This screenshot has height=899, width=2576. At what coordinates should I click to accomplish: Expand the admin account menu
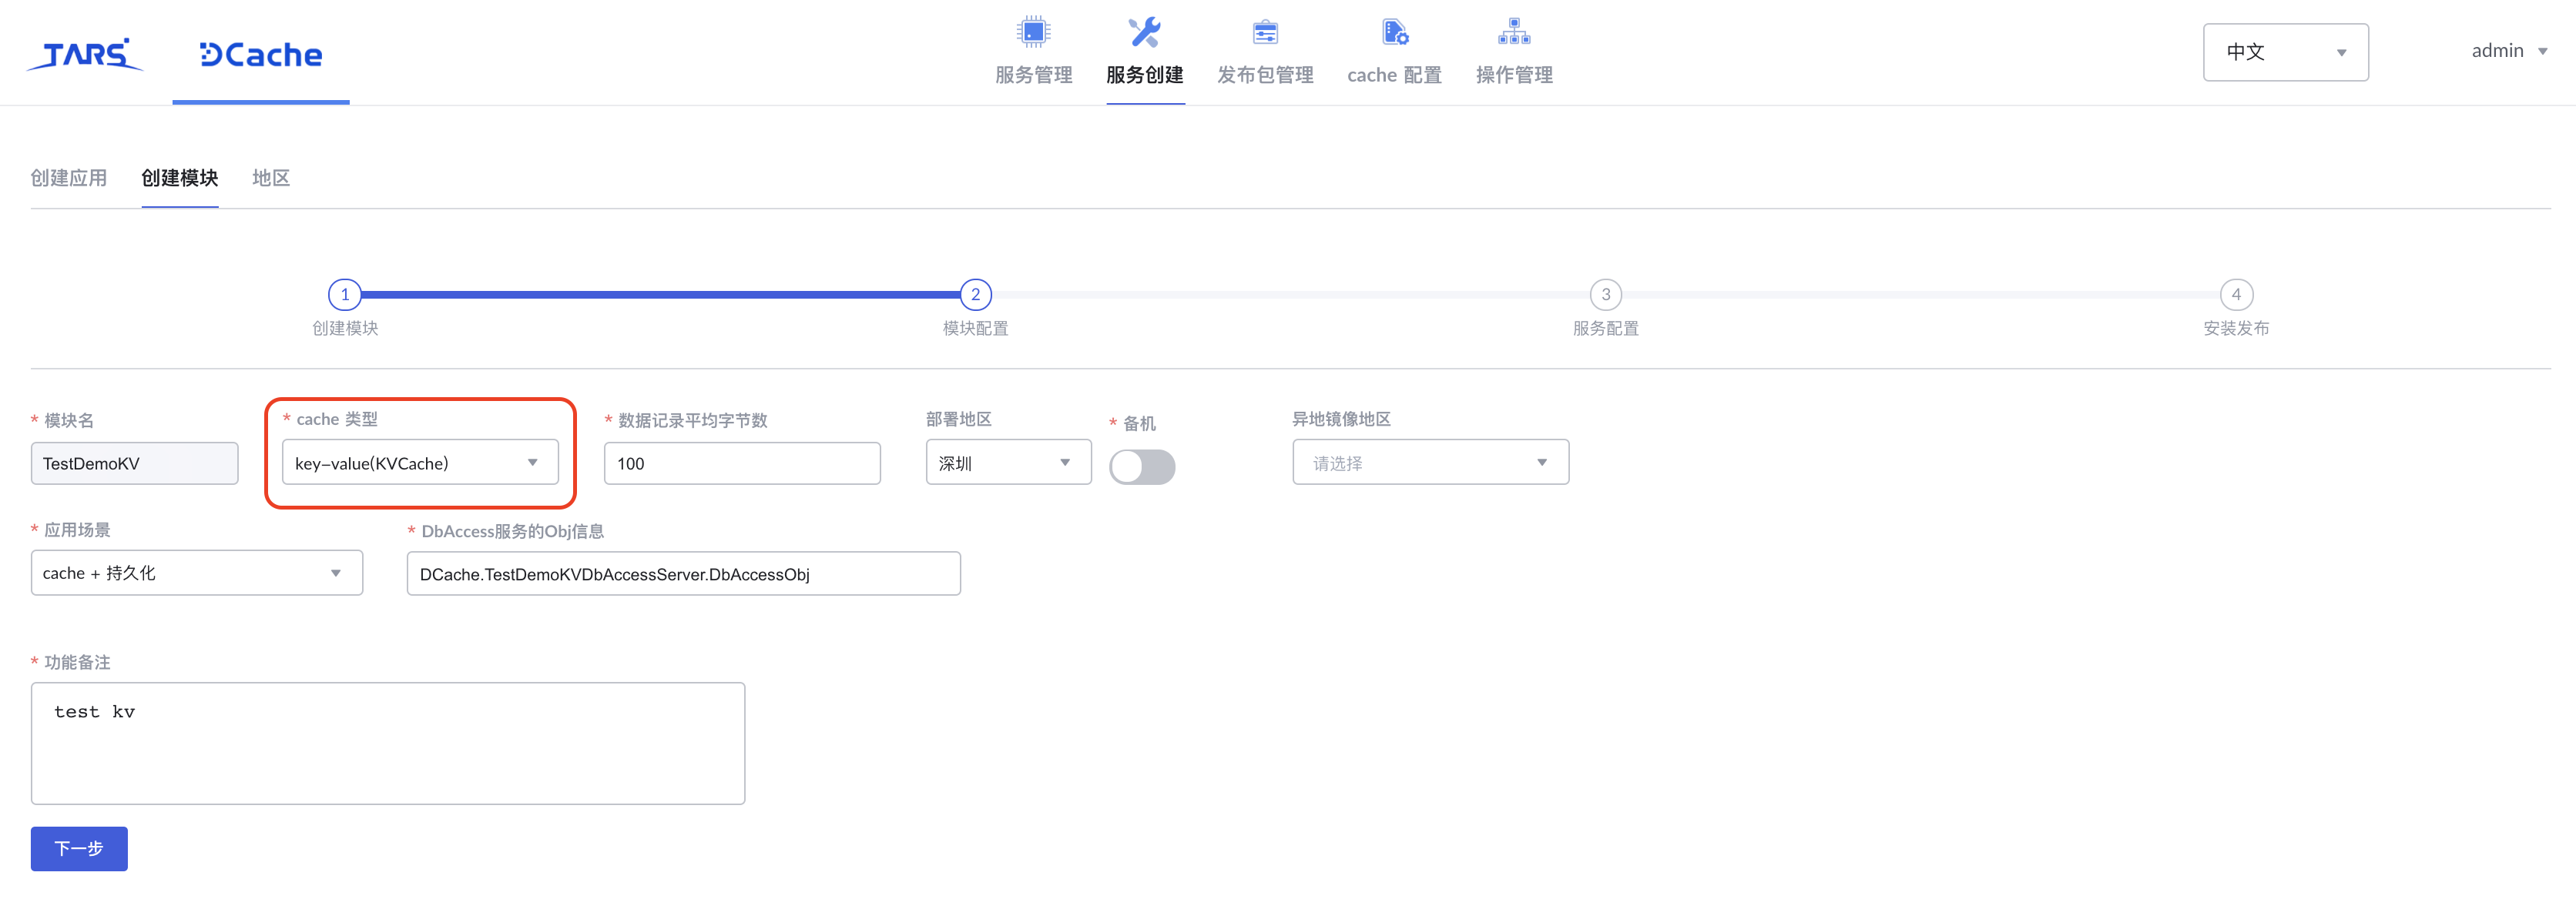click(2508, 50)
